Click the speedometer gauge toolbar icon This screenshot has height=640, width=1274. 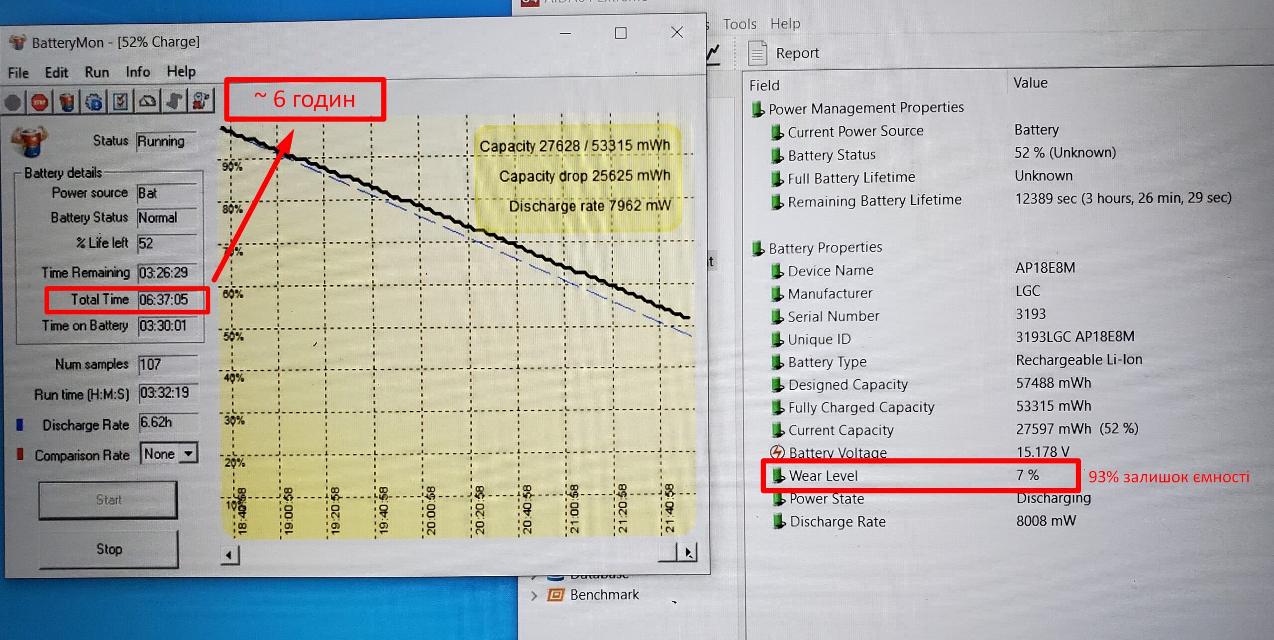point(147,102)
